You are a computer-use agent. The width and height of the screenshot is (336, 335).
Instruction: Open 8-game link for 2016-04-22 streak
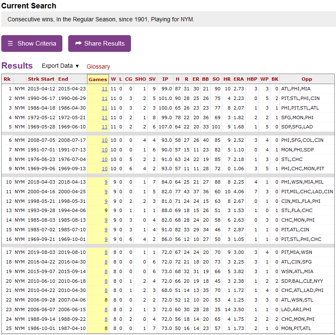106,262
